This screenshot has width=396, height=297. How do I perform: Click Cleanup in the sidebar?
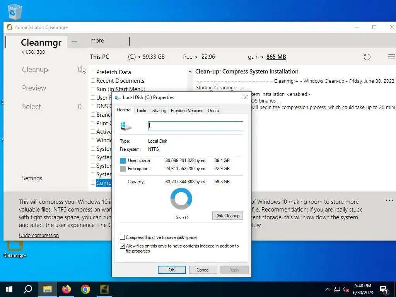(35, 70)
